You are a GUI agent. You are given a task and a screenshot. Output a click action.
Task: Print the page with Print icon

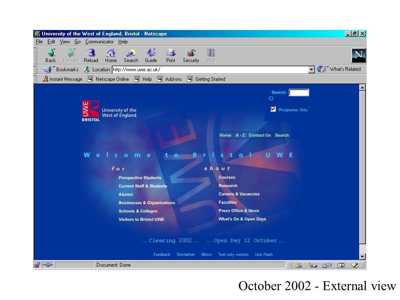171,55
